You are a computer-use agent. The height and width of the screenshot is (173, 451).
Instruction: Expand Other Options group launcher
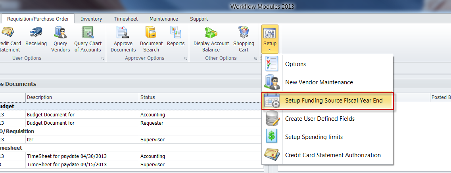[x=255, y=59]
